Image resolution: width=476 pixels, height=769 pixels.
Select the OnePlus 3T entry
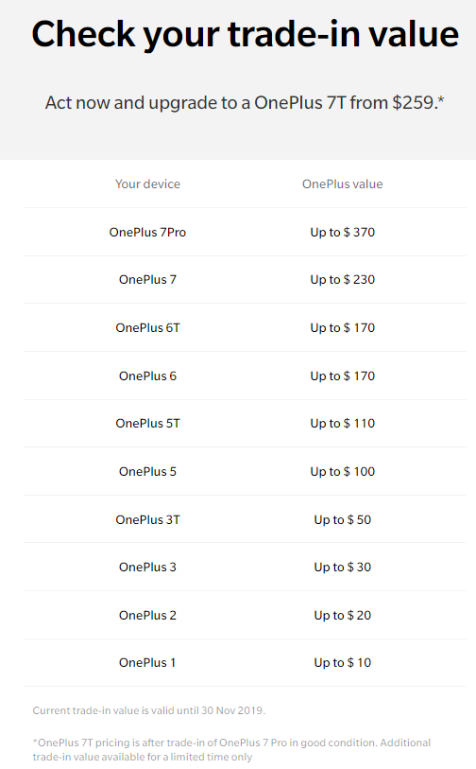(x=147, y=520)
